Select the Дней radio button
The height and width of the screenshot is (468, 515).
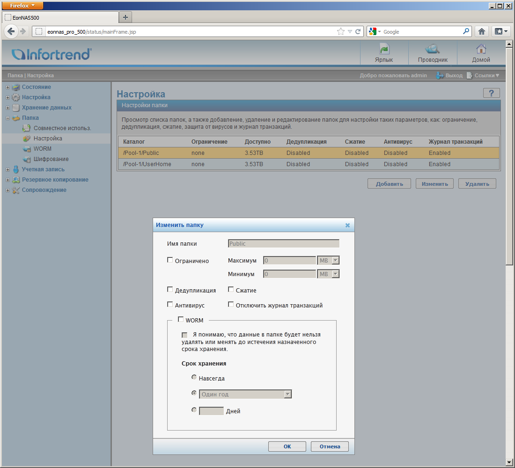(x=194, y=410)
